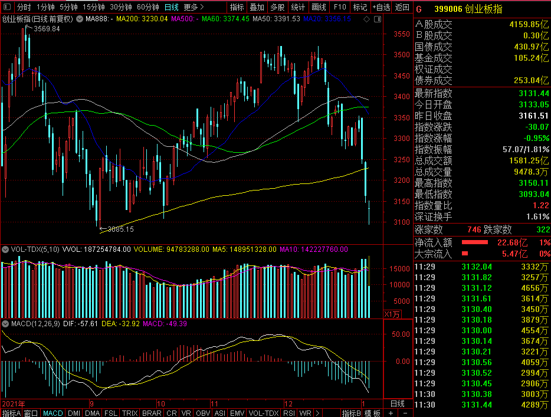Click 返回 to go back
This screenshot has width=551, height=417.
coord(402,7)
